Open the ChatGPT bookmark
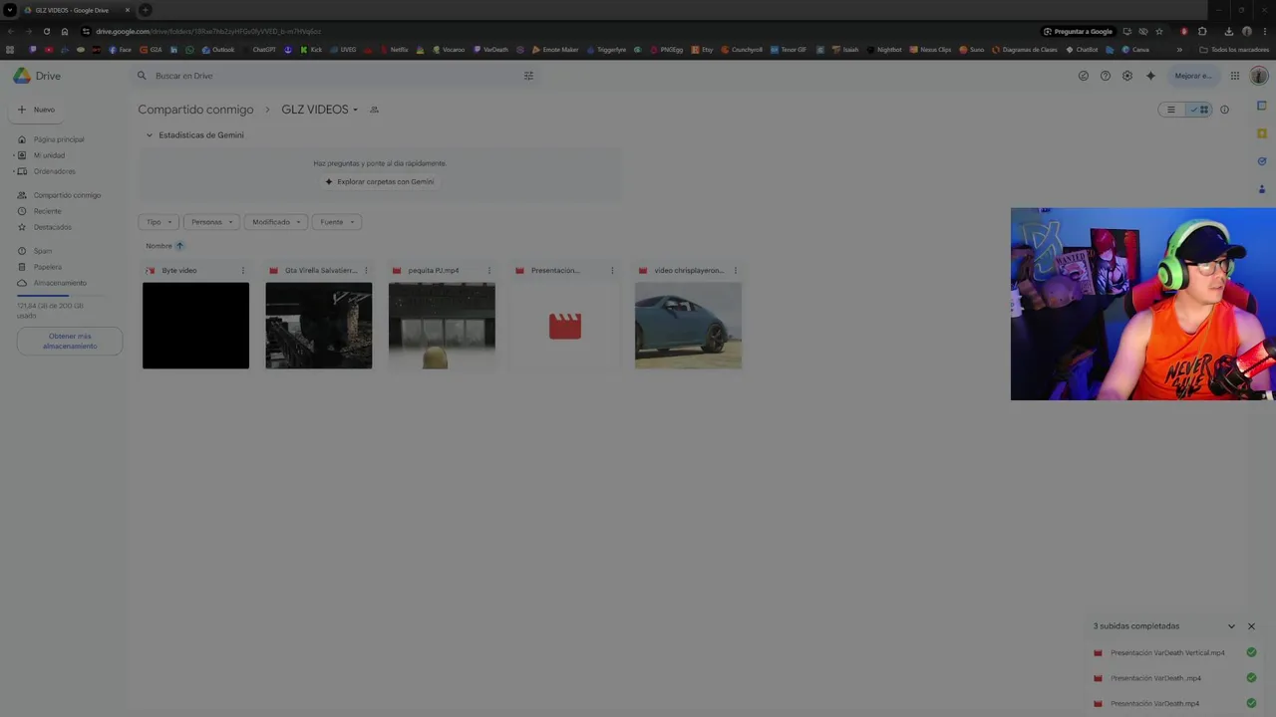The height and width of the screenshot is (717, 1276). pyautogui.click(x=258, y=50)
